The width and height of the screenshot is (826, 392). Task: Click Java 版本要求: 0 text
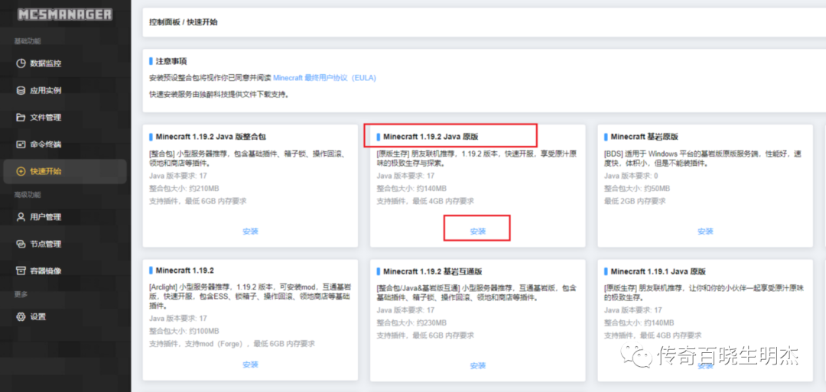tap(633, 176)
